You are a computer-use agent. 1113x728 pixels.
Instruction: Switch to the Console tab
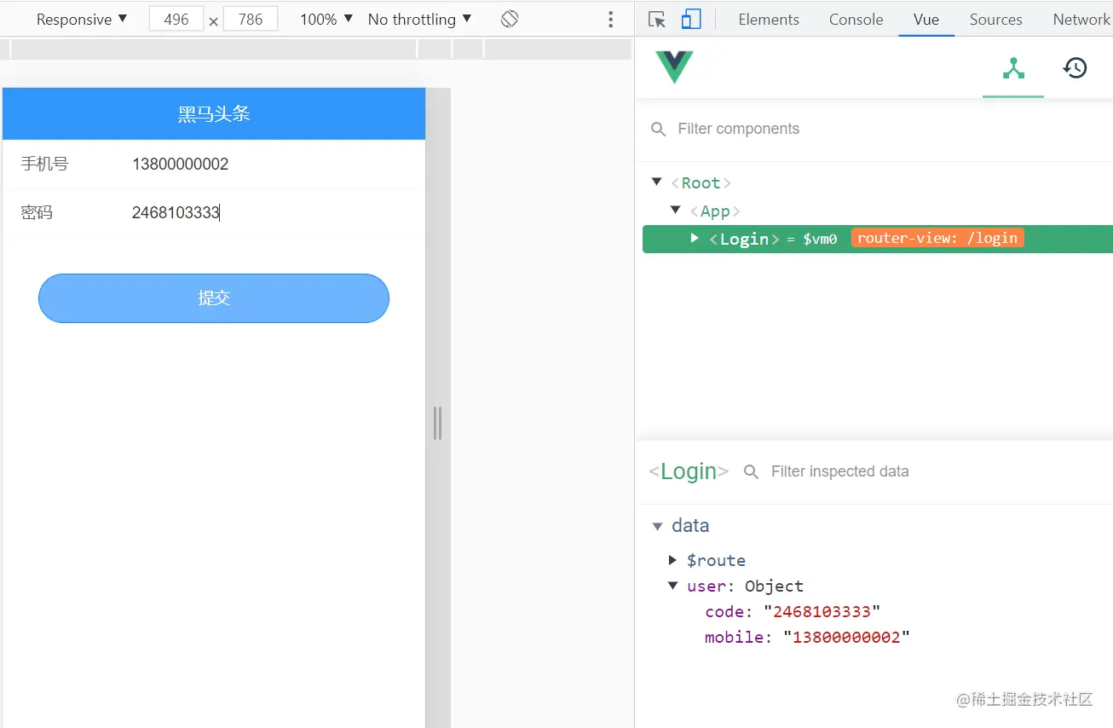856,19
